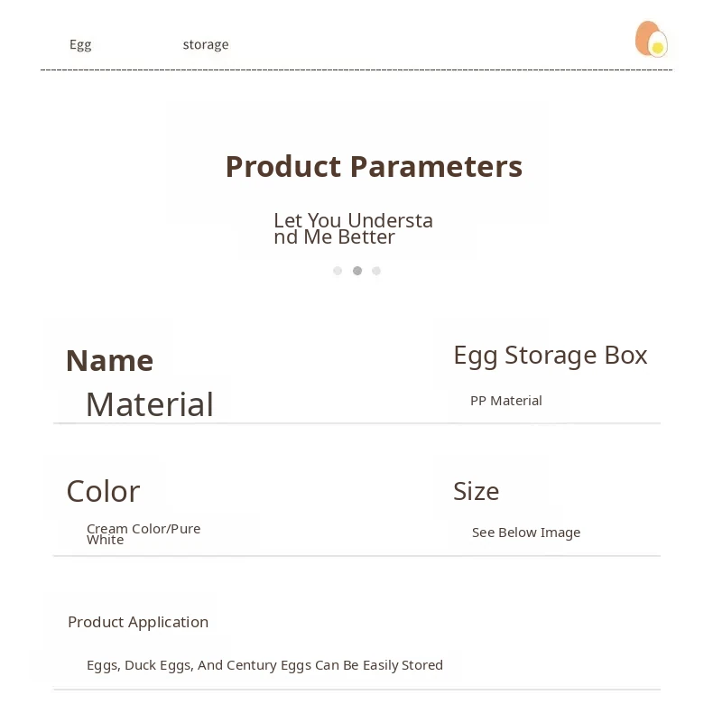Click the Size label
The width and height of the screenshot is (713, 704).
click(x=476, y=491)
